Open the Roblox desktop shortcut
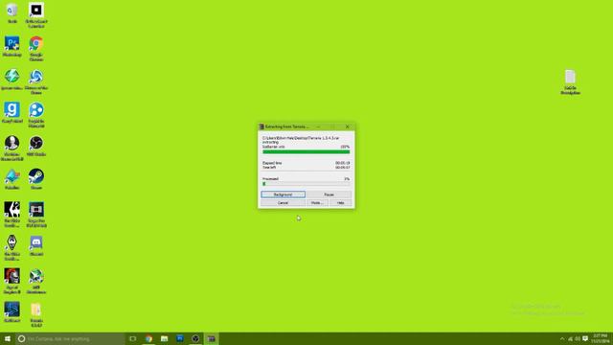The width and height of the screenshot is (613, 345). (x=36, y=15)
